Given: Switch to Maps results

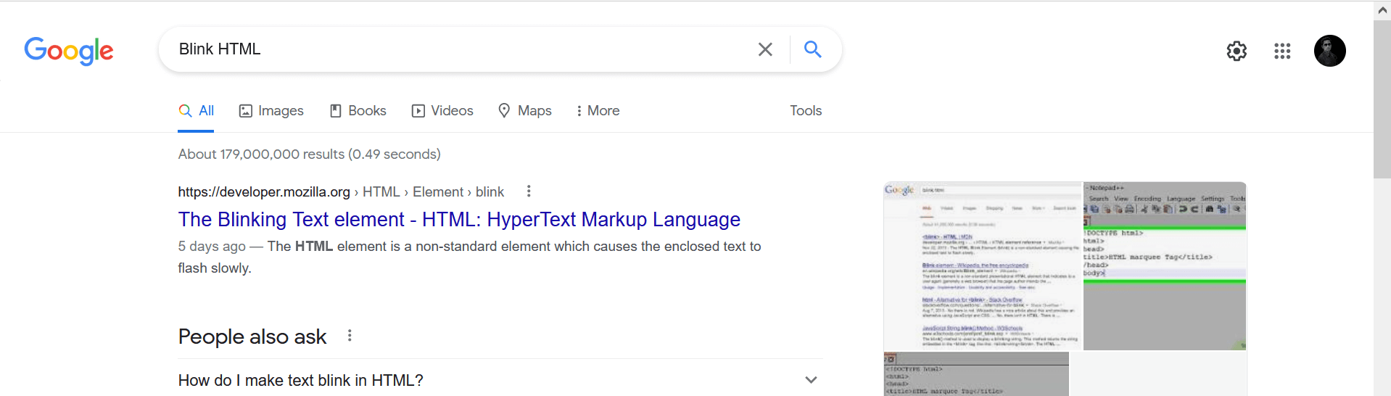Looking at the screenshot, I should click(x=525, y=111).
